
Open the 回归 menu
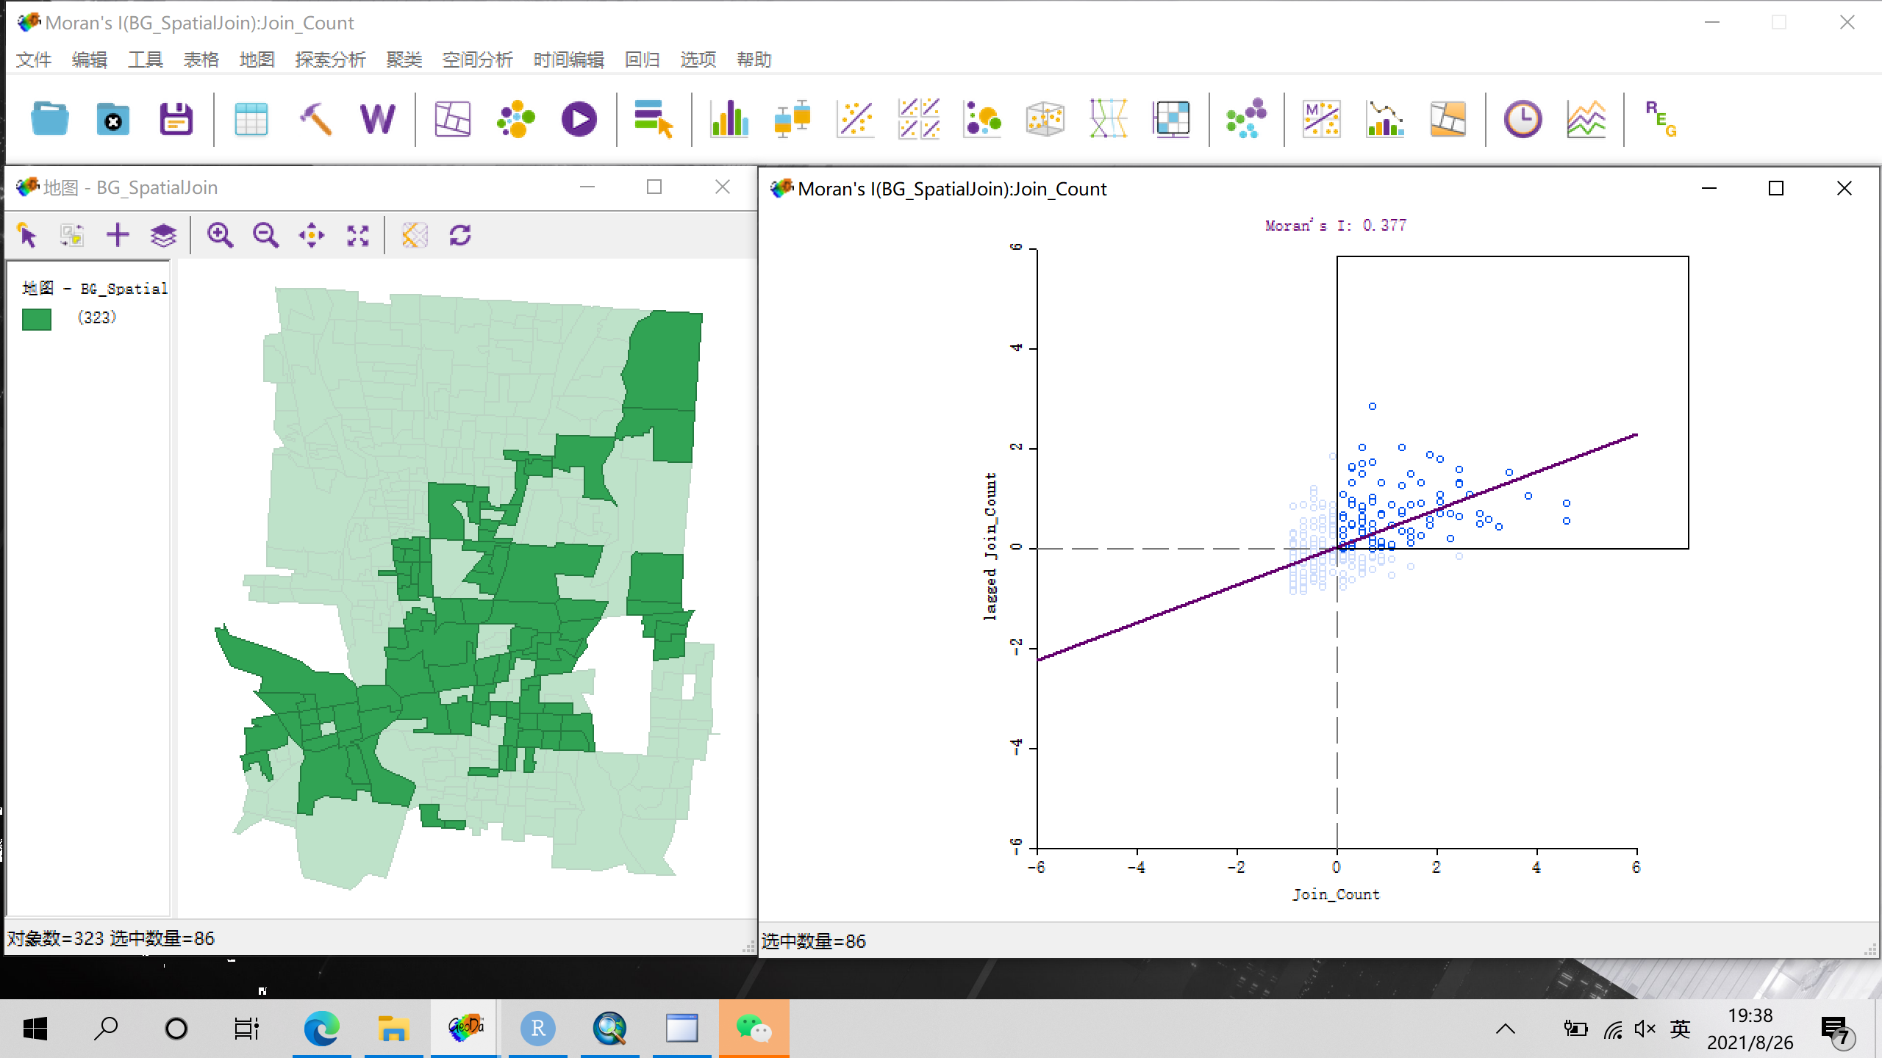(x=643, y=60)
